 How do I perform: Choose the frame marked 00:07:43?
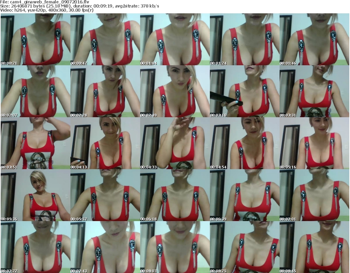tap(105, 247)
